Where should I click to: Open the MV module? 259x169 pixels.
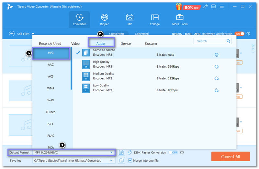click(x=129, y=19)
